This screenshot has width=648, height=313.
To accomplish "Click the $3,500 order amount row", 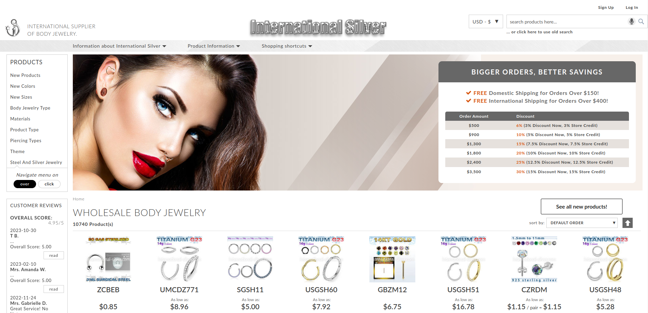I will coord(537,172).
